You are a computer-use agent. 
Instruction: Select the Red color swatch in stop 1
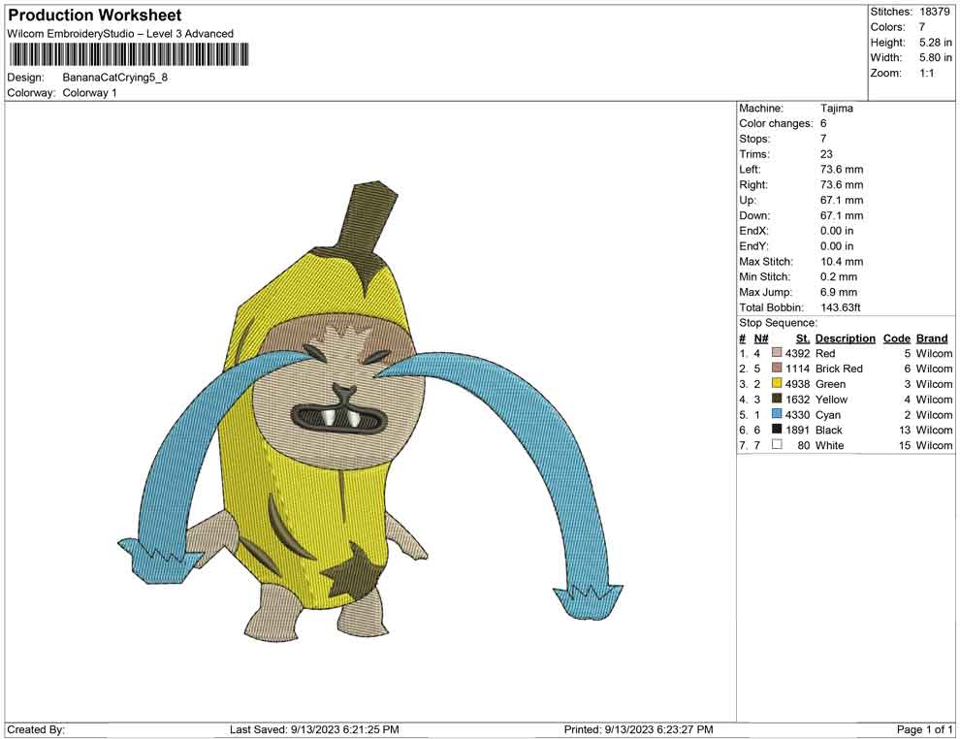tap(777, 354)
